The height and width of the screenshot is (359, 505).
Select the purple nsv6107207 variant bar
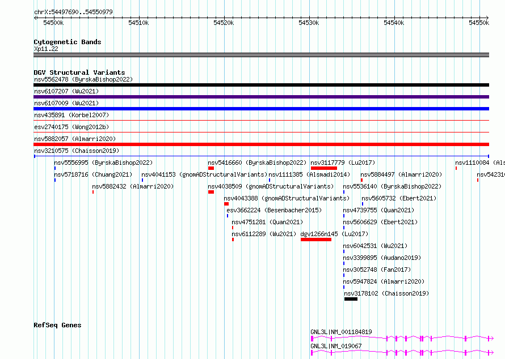pos(261,97)
